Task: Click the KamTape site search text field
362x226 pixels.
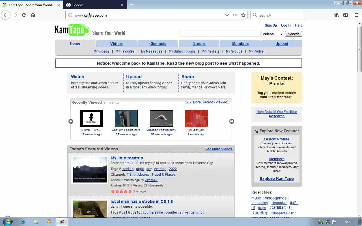Action: pos(220,34)
